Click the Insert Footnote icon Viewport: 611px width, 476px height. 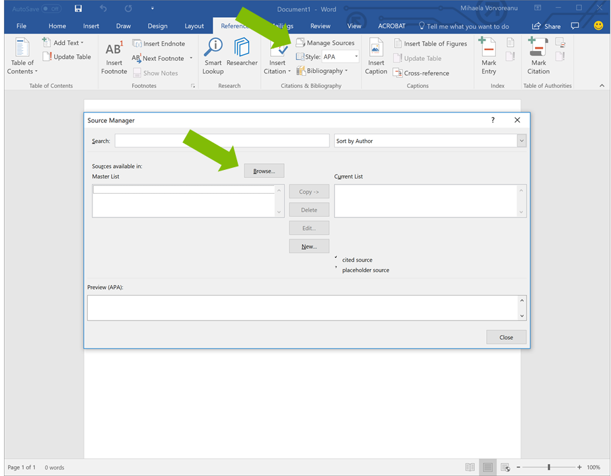pyautogui.click(x=114, y=55)
